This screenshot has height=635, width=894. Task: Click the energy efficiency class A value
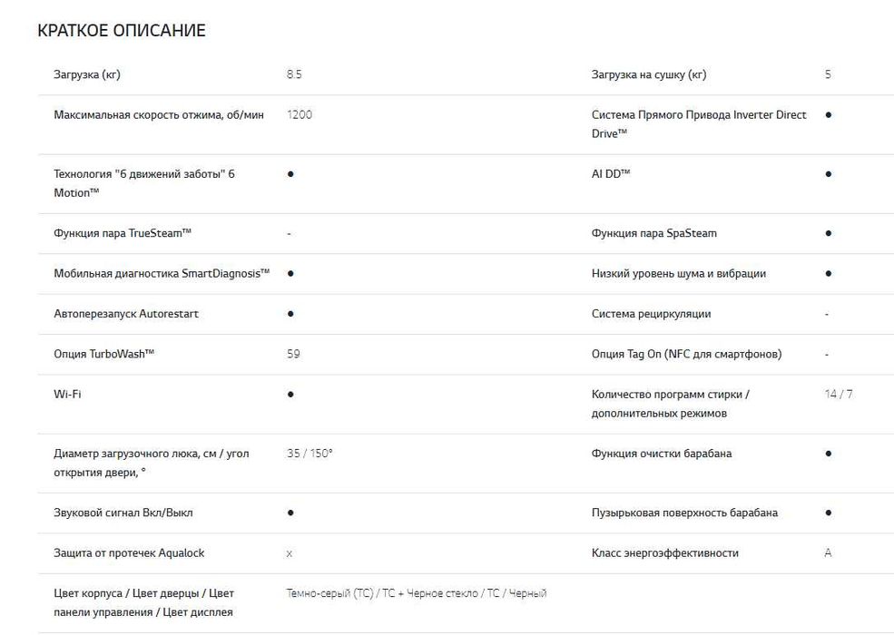coord(828,553)
